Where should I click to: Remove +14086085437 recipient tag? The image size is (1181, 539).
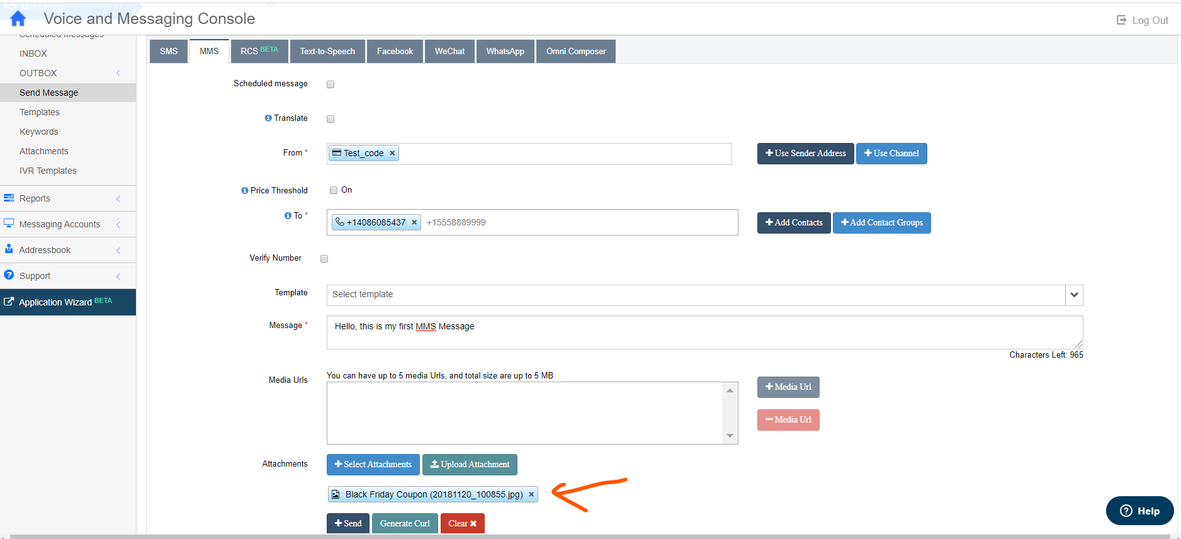(x=414, y=222)
